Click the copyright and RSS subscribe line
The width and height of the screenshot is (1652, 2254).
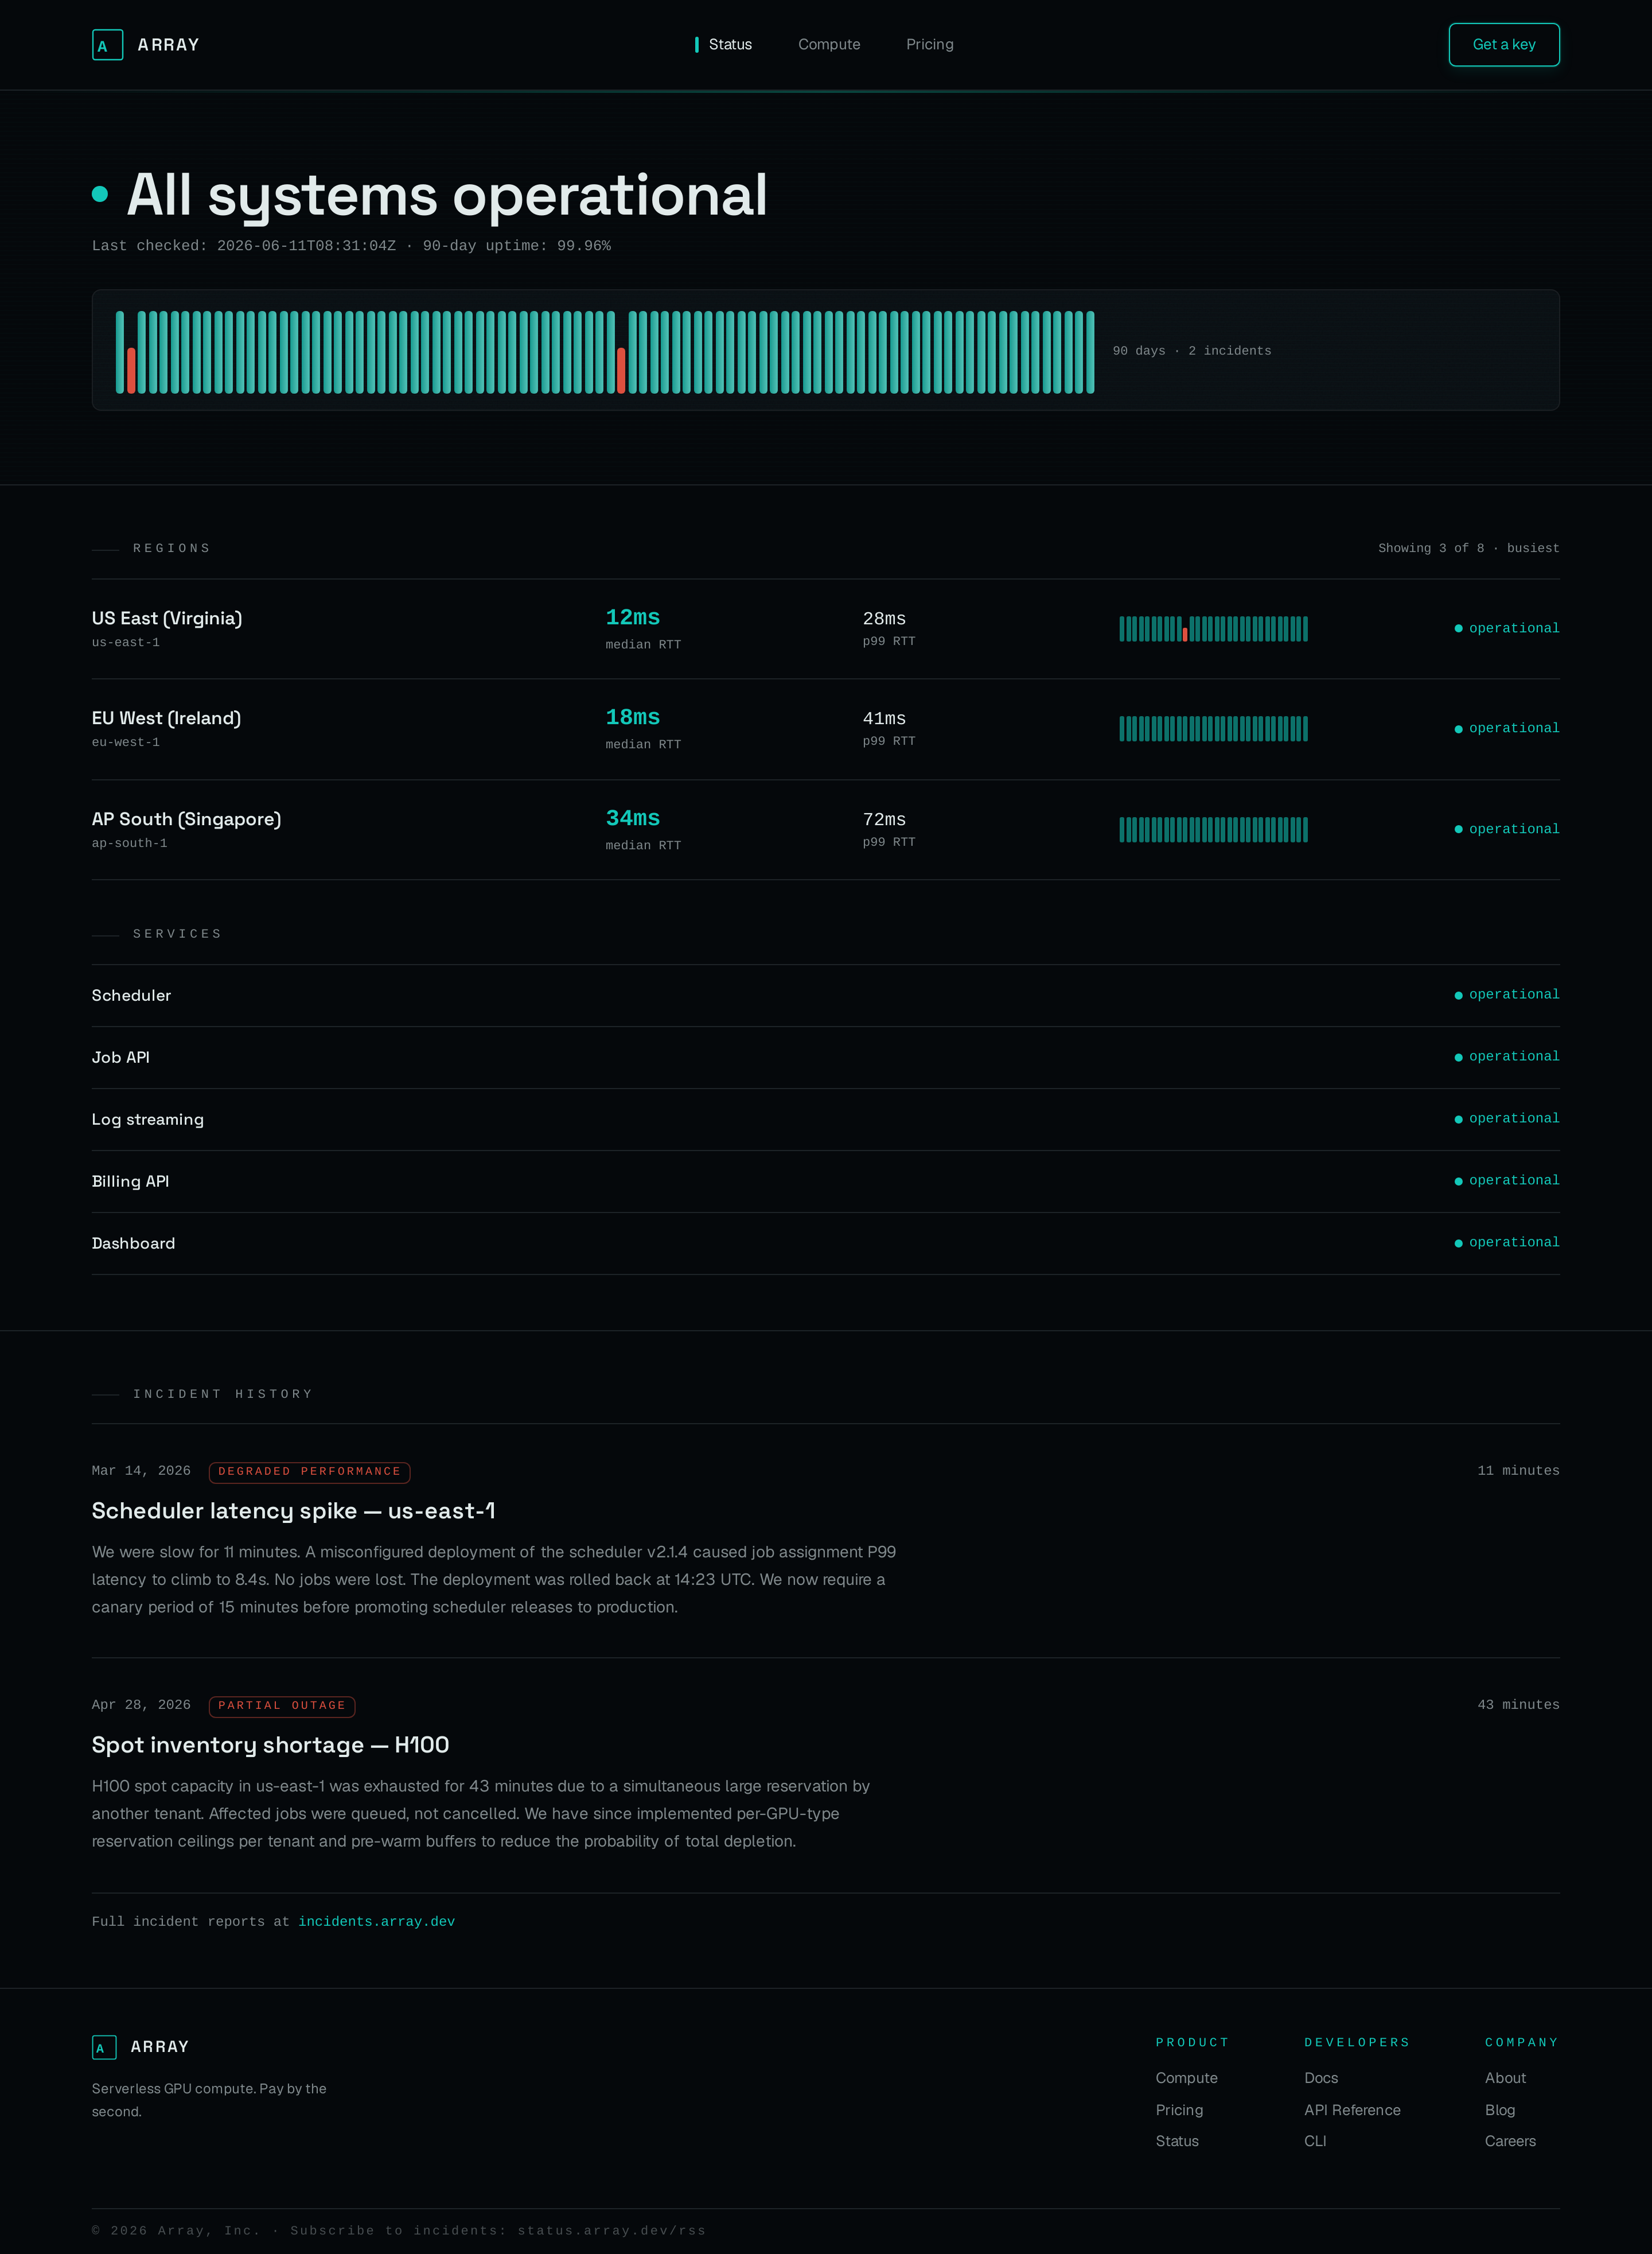pyautogui.click(x=399, y=2231)
